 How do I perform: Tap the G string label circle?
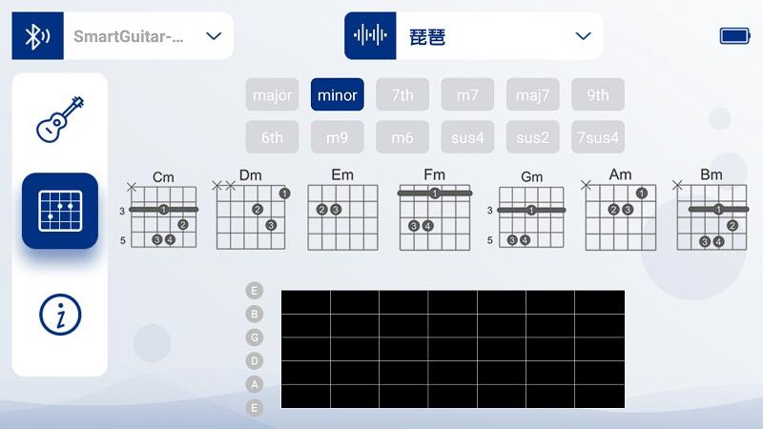click(255, 337)
